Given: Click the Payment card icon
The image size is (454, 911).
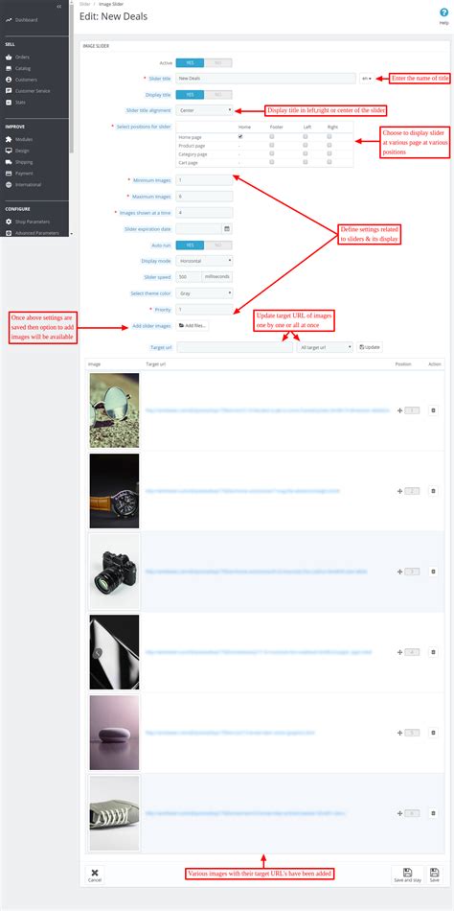Looking at the screenshot, I should (x=9, y=174).
